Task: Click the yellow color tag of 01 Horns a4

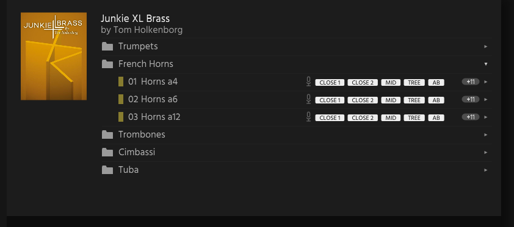Action: (121, 82)
